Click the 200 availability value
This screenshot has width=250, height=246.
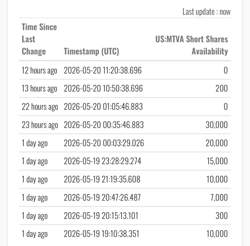pos(222,88)
